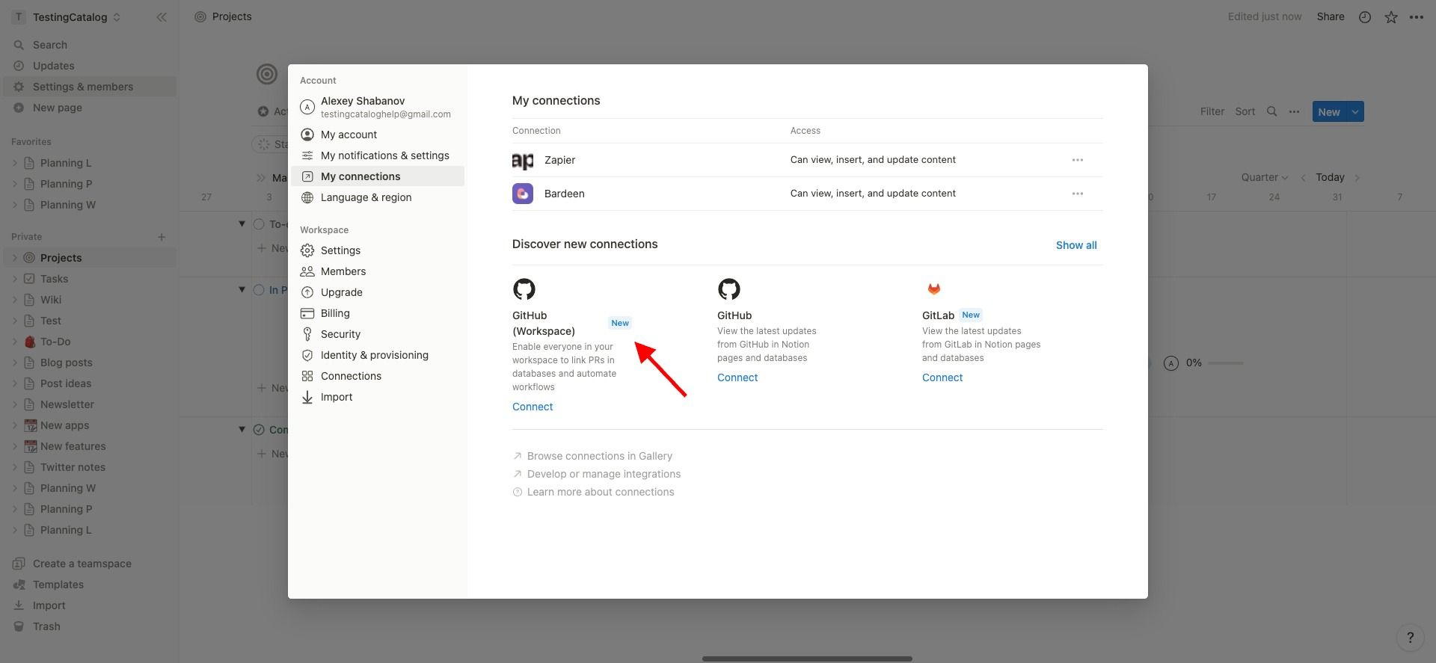Open help question mark button

point(1411,638)
